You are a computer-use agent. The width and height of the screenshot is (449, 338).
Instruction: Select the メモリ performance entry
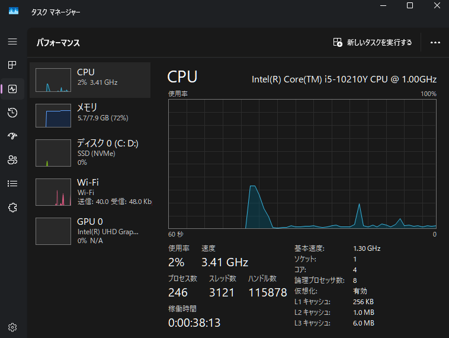tap(90, 116)
